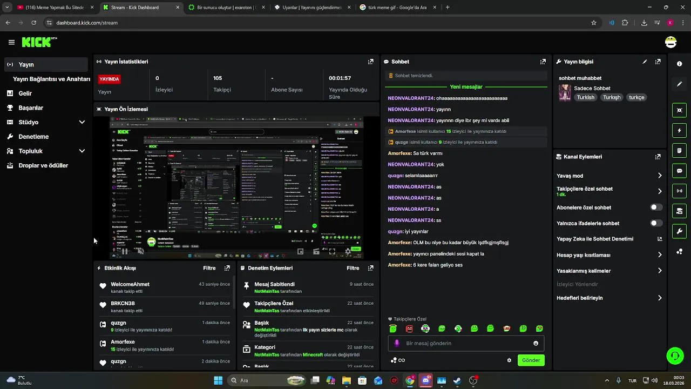Insert the angry red emote
The width and height of the screenshot is (691, 389).
[409, 328]
